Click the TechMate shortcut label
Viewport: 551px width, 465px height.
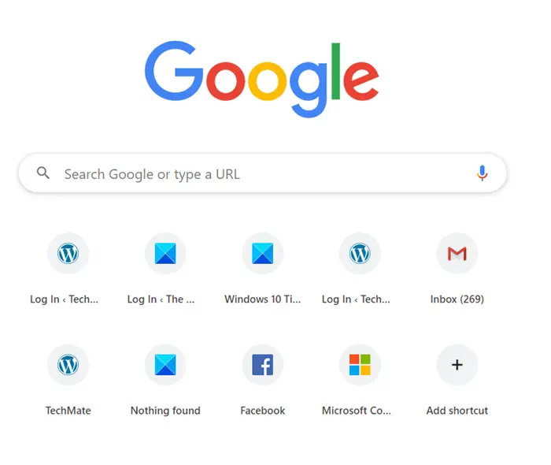pyautogui.click(x=68, y=411)
